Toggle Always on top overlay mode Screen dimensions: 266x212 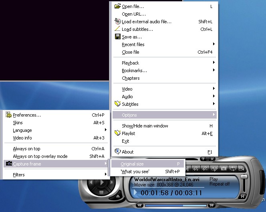[x=40, y=156]
